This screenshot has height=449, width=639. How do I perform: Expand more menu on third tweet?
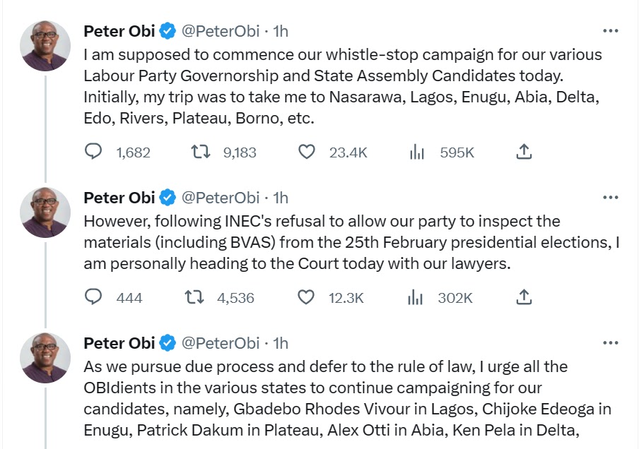pyautogui.click(x=610, y=343)
